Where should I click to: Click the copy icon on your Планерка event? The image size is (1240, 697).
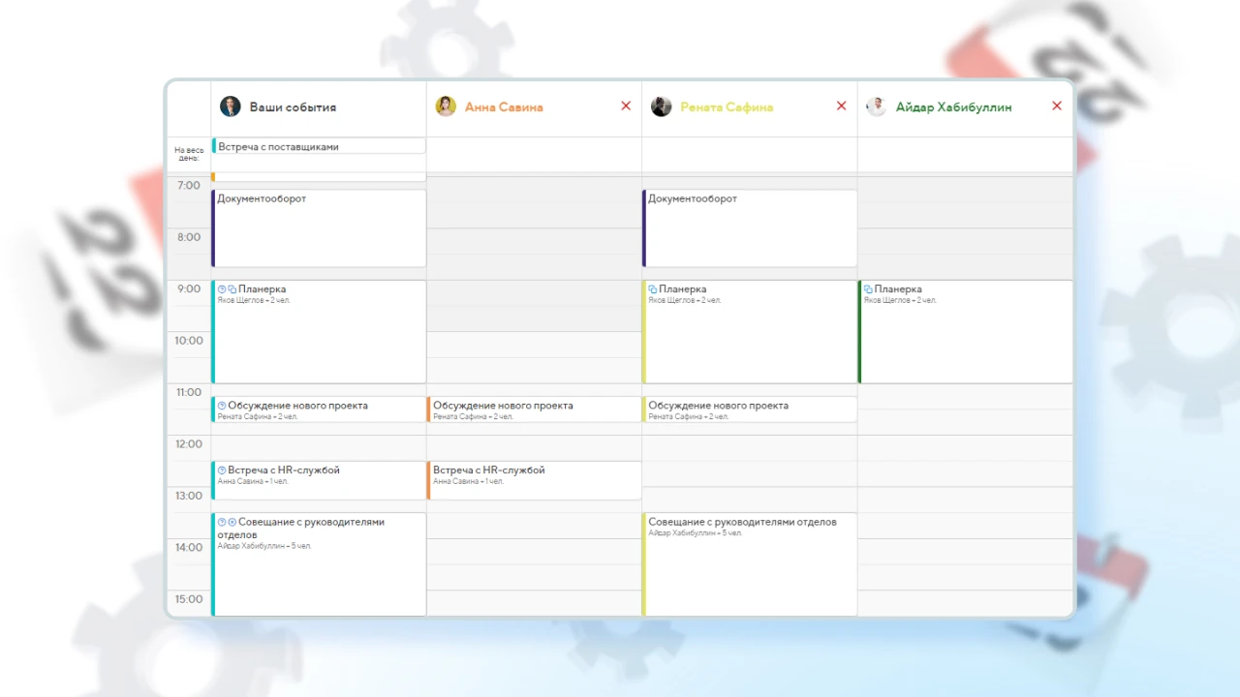coord(232,289)
